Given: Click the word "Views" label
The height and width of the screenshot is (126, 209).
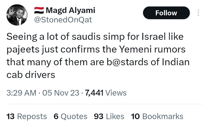Looking at the screenshot, I should coord(116,93).
